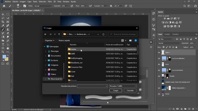Go back in Cargar dialog navigation

[45, 34]
